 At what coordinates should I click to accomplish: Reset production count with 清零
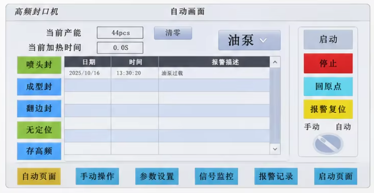point(173,33)
